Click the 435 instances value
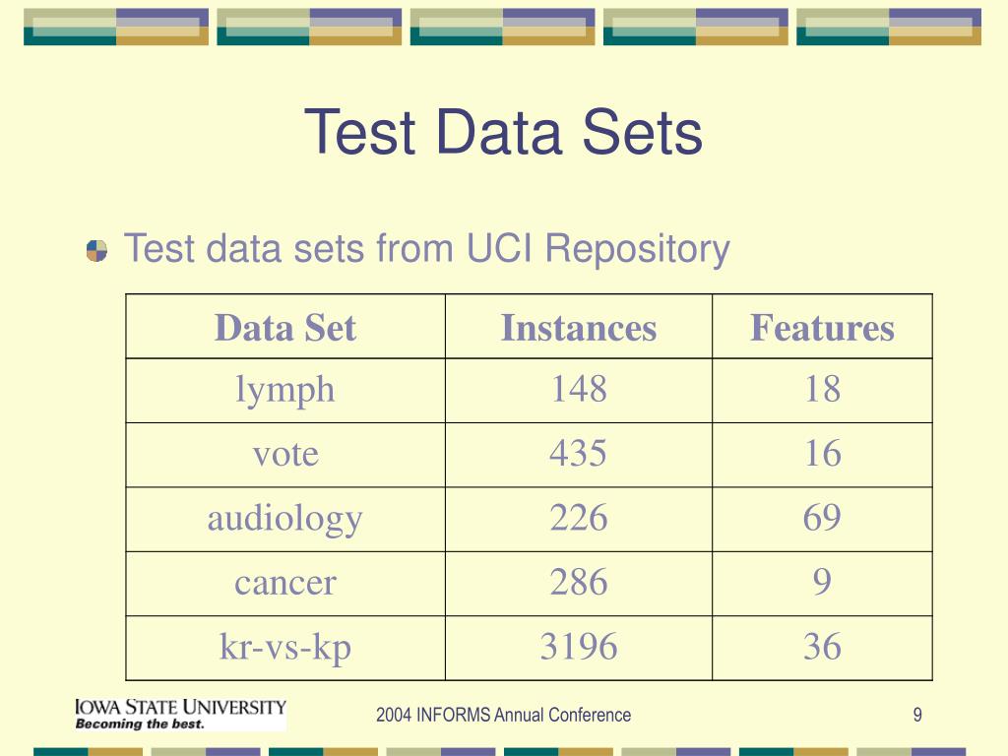This screenshot has width=1008, height=756. coord(579,453)
